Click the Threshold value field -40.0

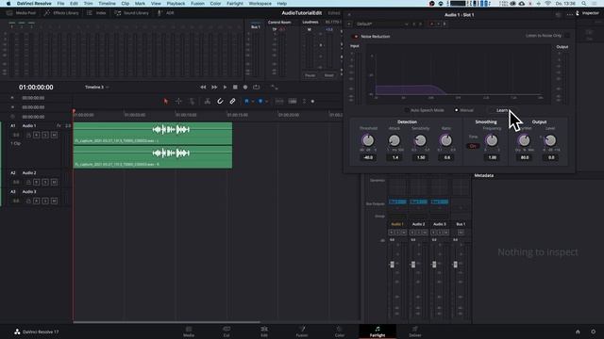click(368, 157)
